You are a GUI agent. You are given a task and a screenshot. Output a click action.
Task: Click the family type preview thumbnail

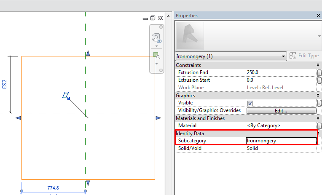tap(190, 36)
